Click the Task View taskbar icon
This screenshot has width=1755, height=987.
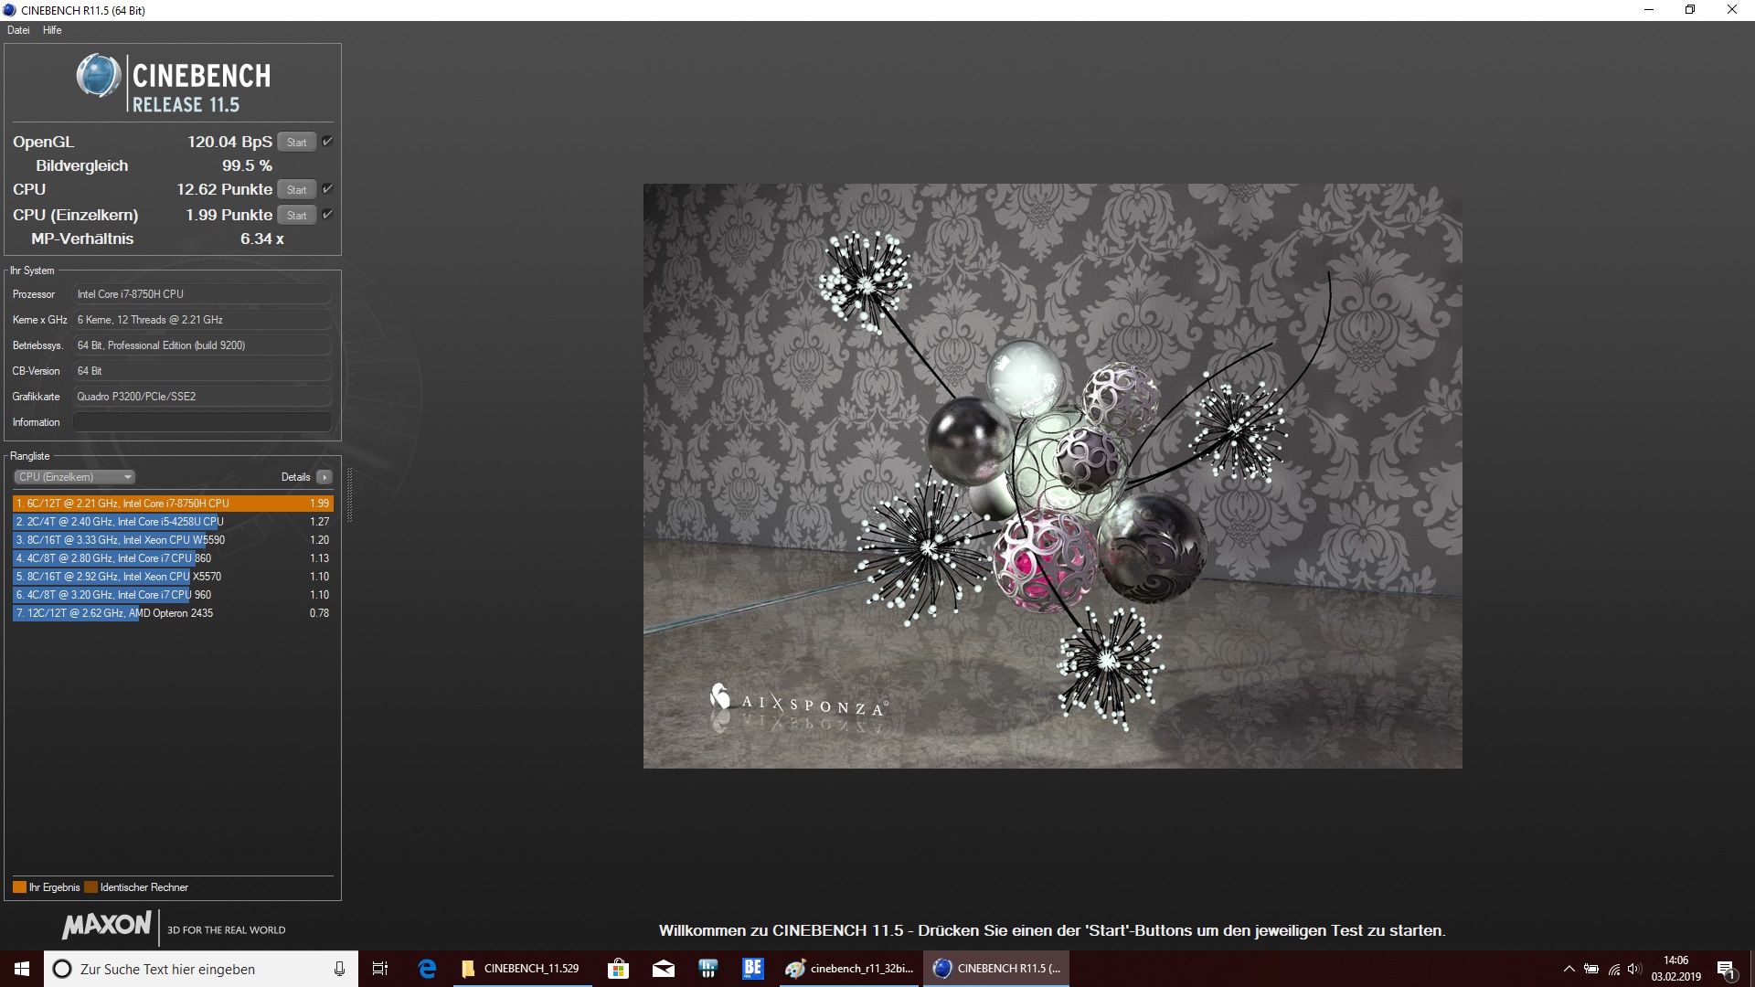380,969
